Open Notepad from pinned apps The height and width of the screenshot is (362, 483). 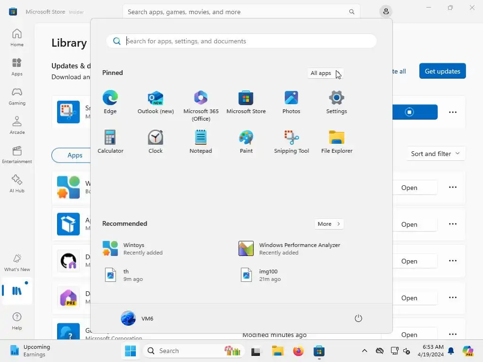201,141
